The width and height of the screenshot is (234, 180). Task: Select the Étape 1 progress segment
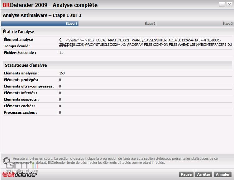40,24
